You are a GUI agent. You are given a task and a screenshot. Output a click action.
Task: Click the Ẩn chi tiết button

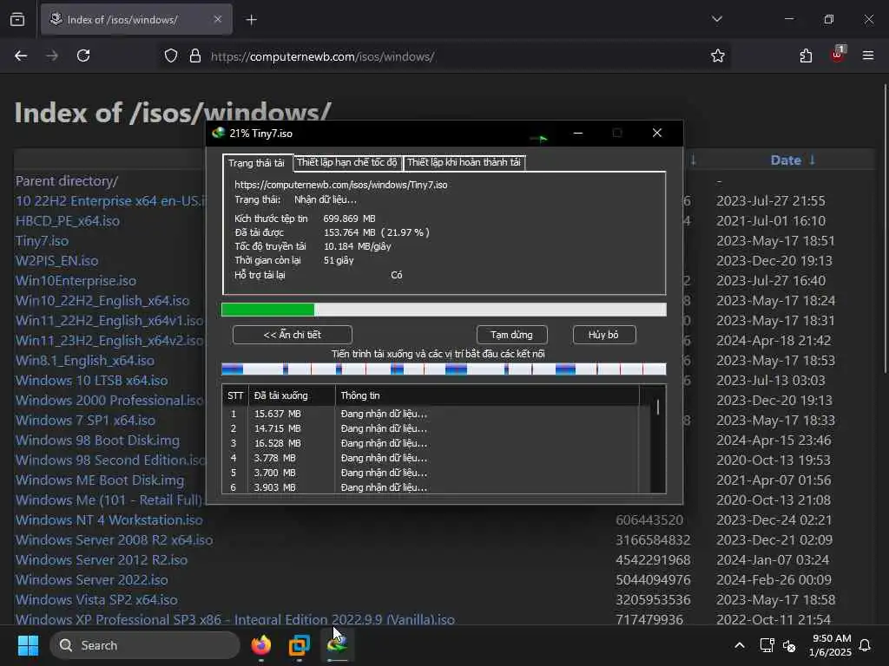(x=293, y=335)
